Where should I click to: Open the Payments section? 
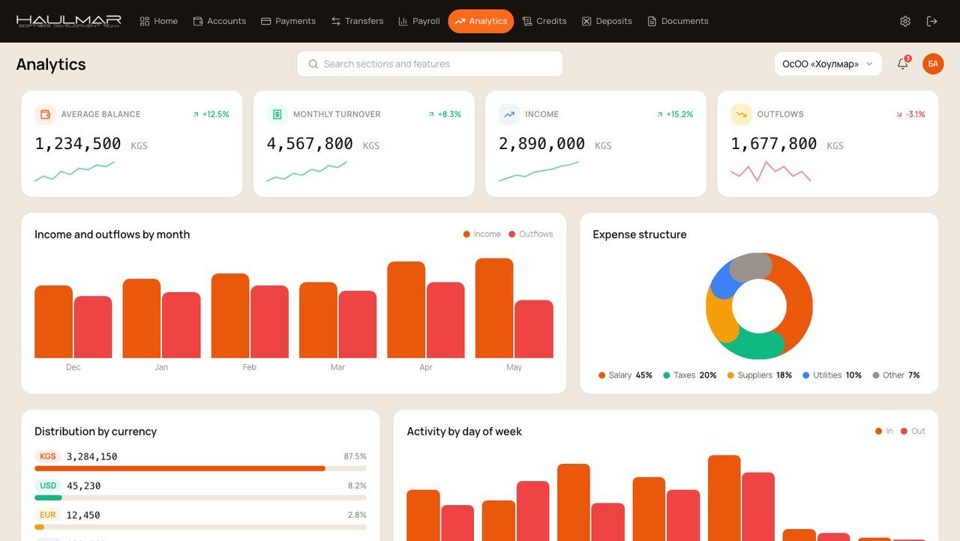(288, 21)
